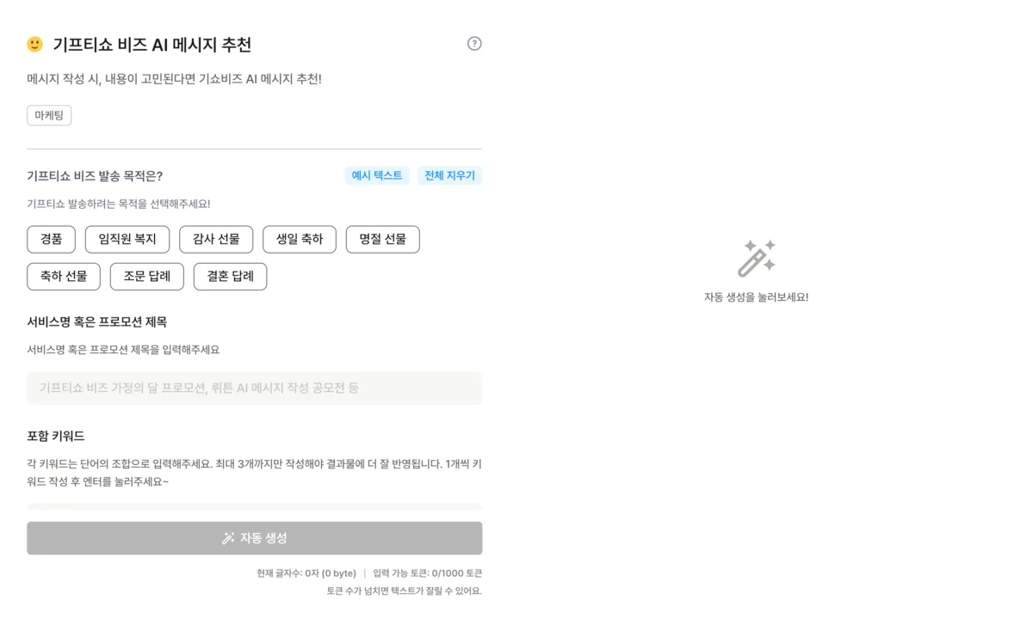1033x618 pixels.
Task: Toggle the 조문 답례 option
Action: tap(146, 276)
